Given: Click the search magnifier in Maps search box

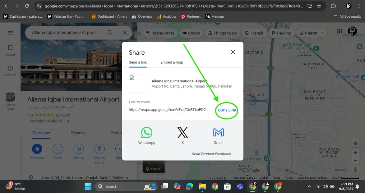Looking at the screenshot, I should point(110,33).
